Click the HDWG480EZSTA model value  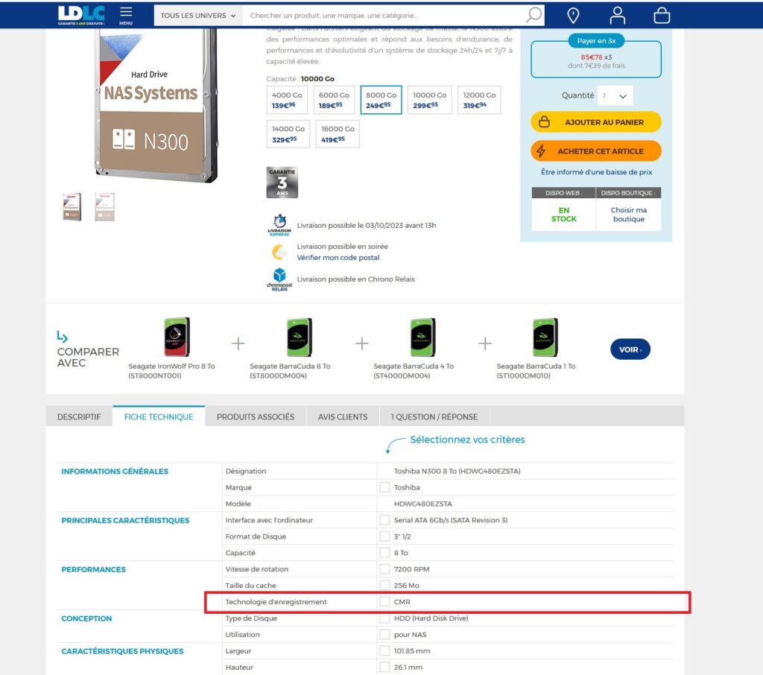pos(423,504)
